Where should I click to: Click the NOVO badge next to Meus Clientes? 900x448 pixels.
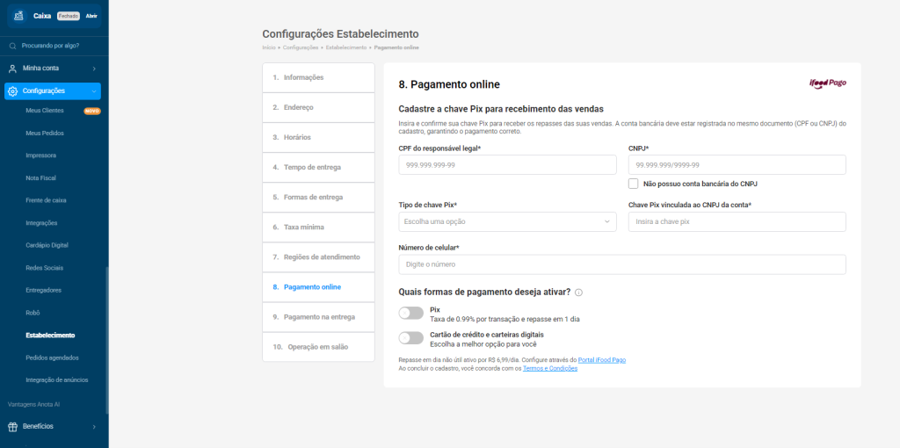[92, 112]
